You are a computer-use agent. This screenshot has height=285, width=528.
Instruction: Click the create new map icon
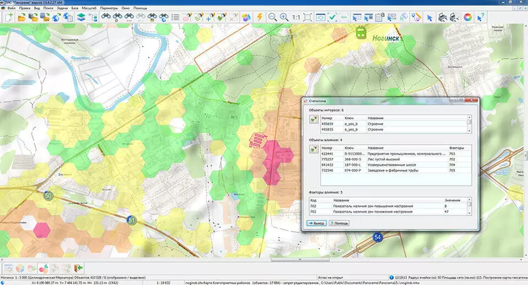click(8, 18)
